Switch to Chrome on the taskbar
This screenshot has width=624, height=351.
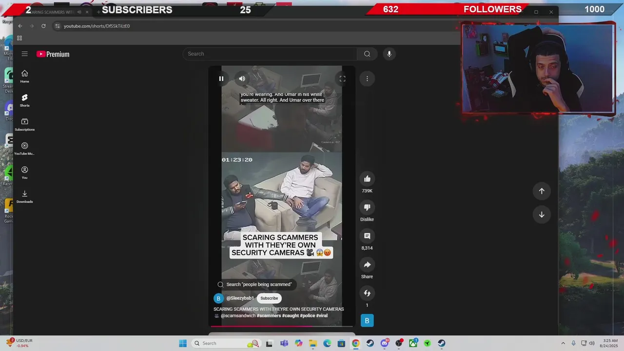tap(355, 343)
